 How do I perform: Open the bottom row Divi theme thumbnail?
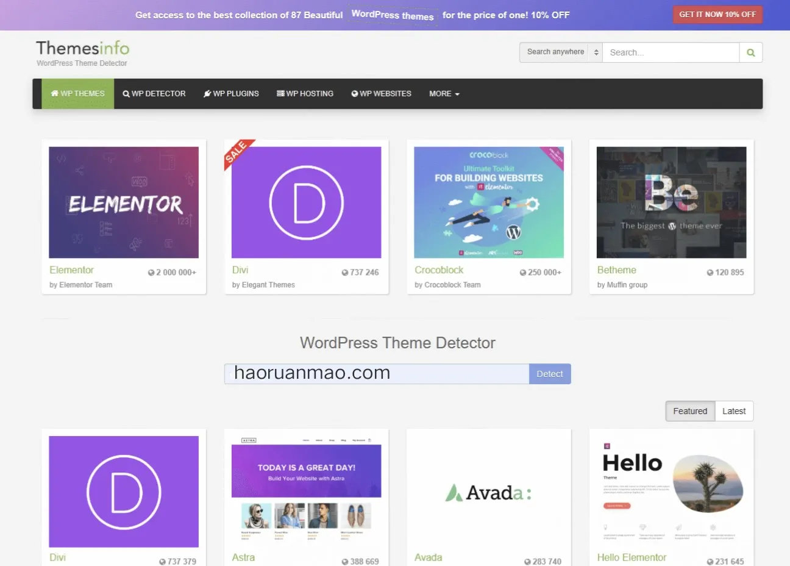click(x=124, y=492)
